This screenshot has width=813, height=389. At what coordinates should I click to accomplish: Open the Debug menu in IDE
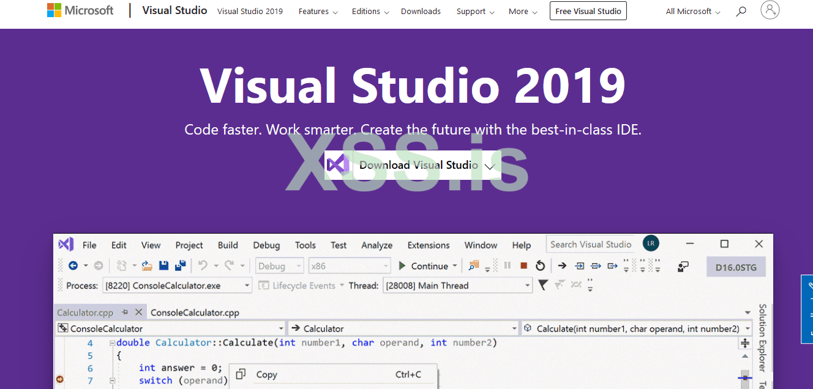[266, 245]
